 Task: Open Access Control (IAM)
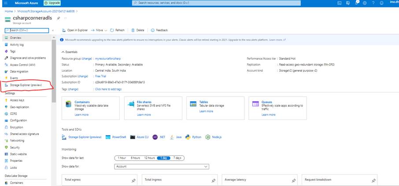22,65
